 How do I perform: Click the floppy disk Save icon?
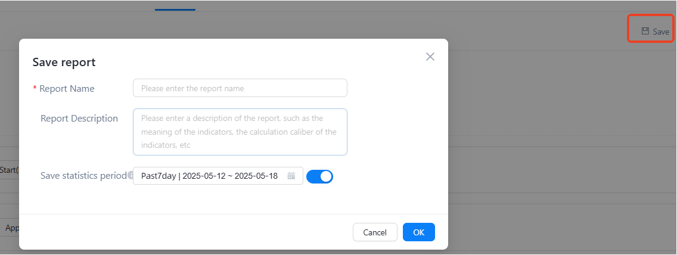645,32
